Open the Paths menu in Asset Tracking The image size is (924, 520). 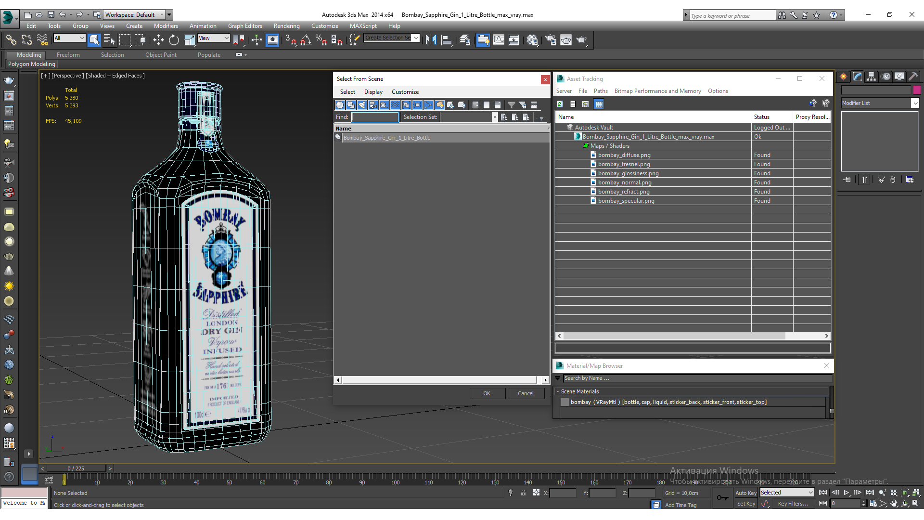601,91
